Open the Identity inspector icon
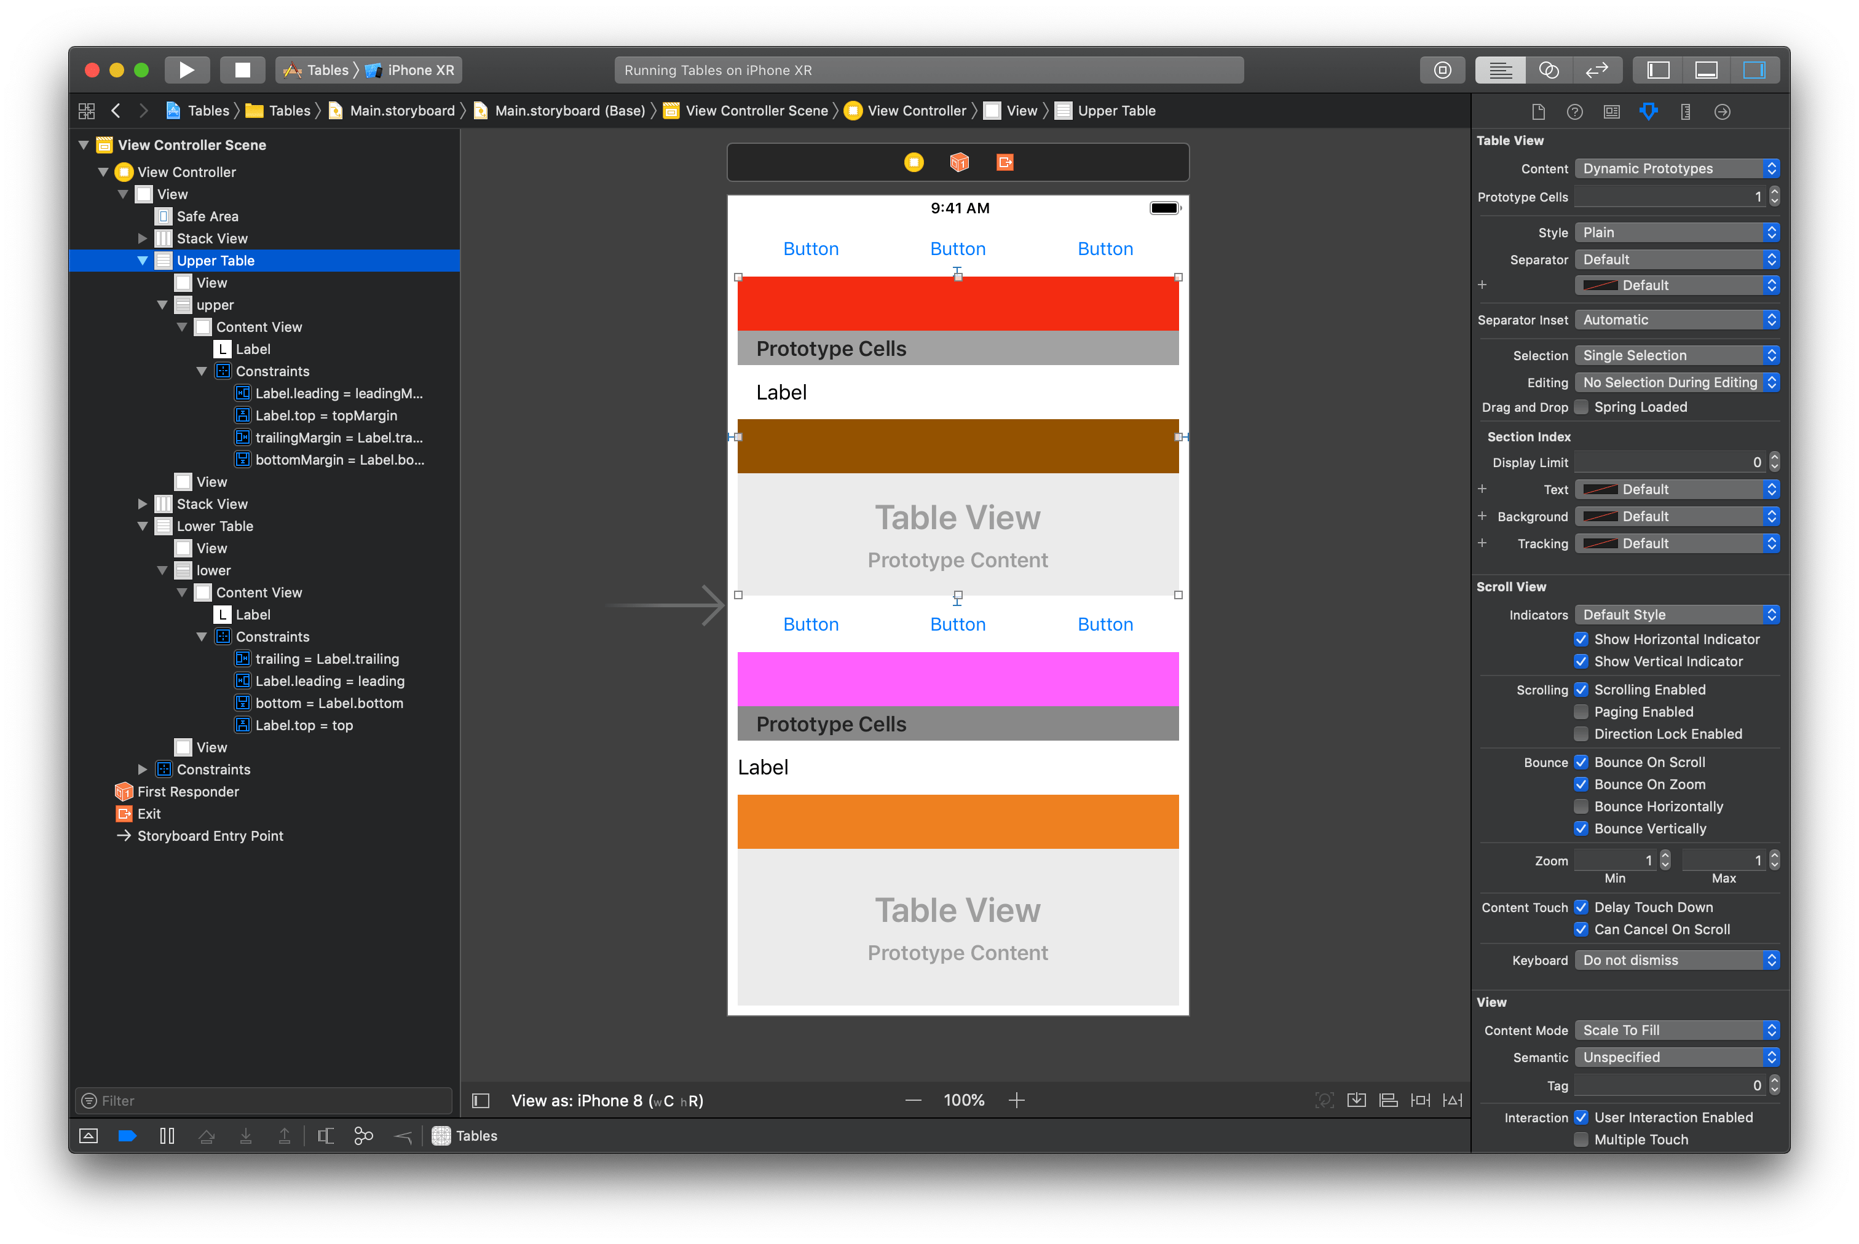The image size is (1859, 1244). tap(1611, 112)
